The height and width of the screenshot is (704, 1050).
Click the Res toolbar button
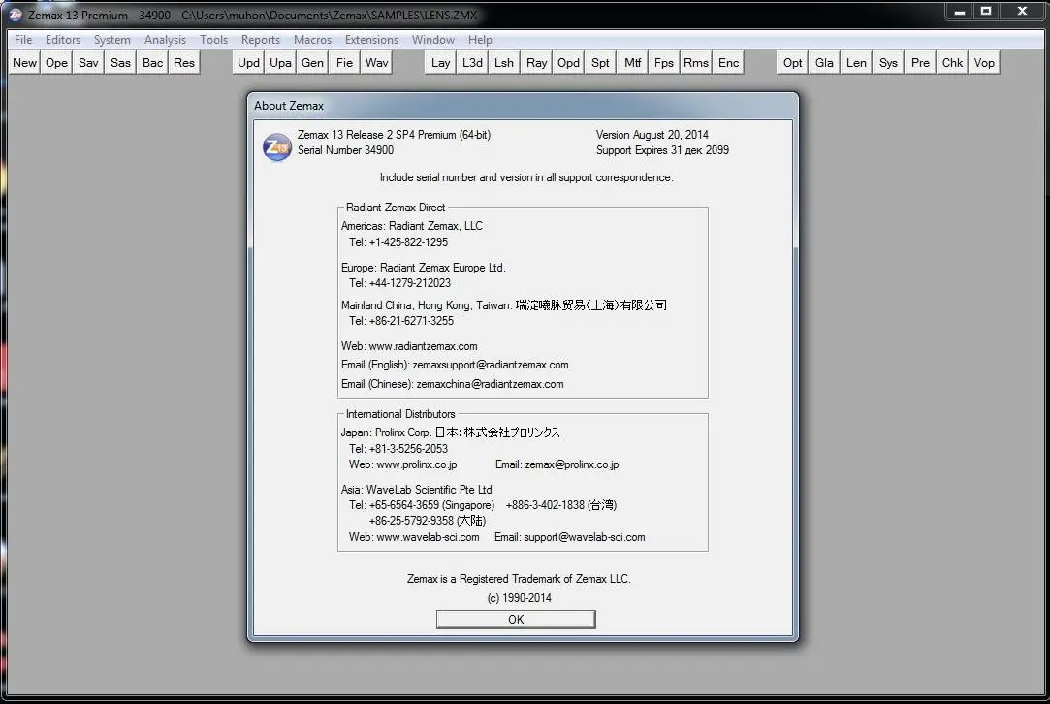tap(184, 63)
